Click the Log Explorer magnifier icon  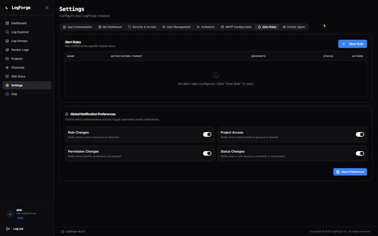pos(7,32)
